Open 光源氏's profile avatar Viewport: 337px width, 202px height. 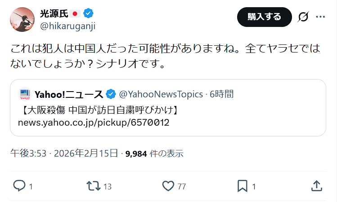click(x=22, y=19)
